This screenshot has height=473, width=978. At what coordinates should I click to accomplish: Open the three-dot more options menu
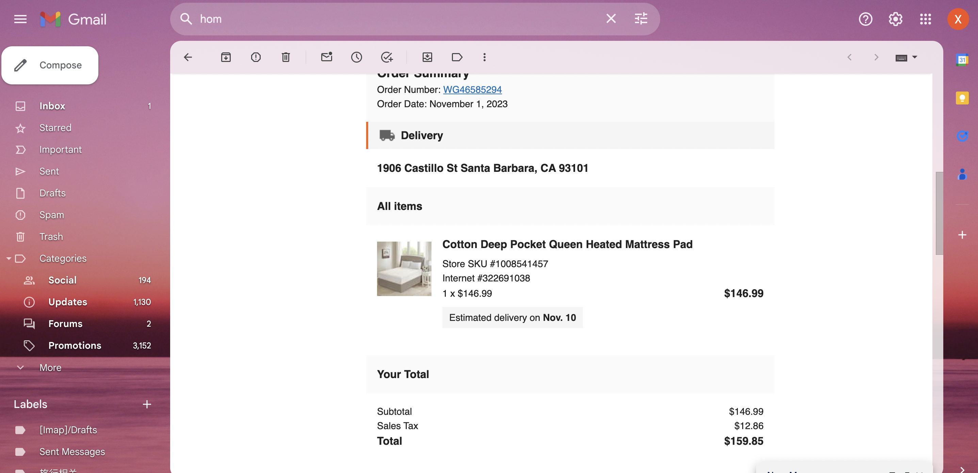(485, 57)
